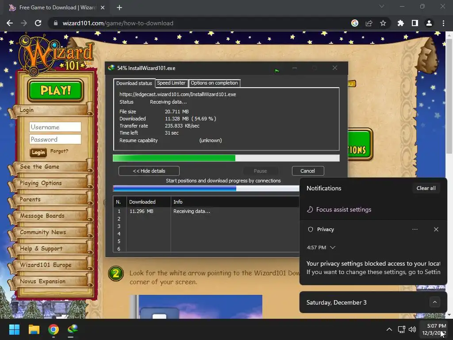Click the IDM icon in download title bar
This screenshot has height=340, width=453.
coord(111,68)
